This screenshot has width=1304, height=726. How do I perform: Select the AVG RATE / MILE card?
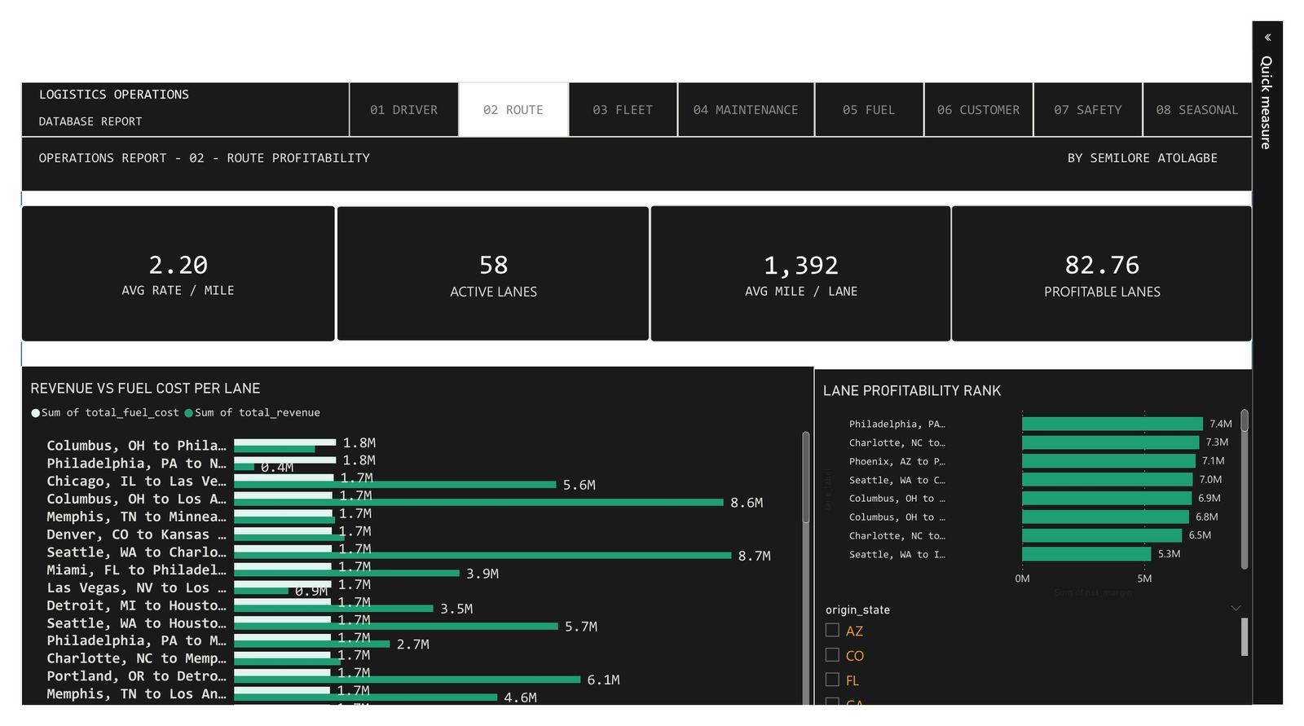click(x=178, y=274)
